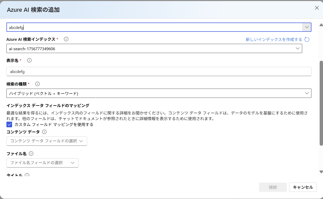Close the Azure AI 検索の追加 dialog
This screenshot has height=199, width=323.
(x=317, y=8)
